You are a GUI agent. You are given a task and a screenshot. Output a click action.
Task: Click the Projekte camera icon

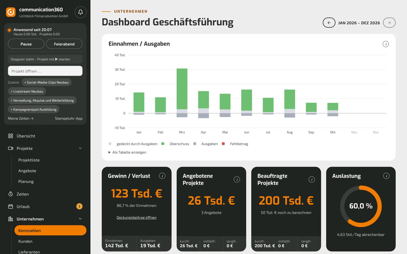(10, 148)
